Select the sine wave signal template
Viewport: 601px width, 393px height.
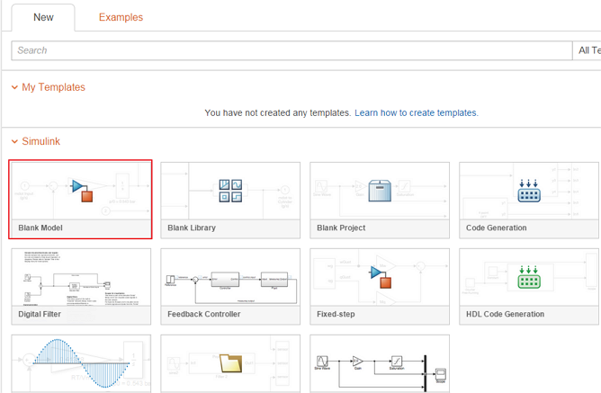(x=81, y=364)
